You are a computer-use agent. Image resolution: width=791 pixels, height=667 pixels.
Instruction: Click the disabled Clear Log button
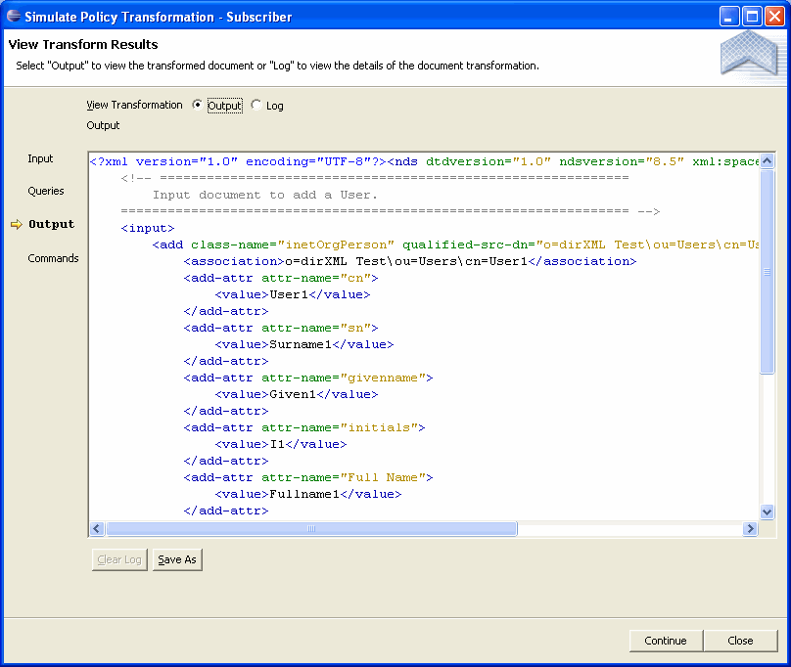pos(118,559)
